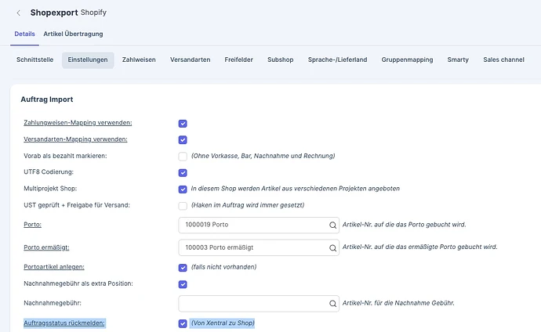Click search icon in Nachnahmegebühr field
Image resolution: width=541 pixels, height=332 pixels.
pos(332,303)
